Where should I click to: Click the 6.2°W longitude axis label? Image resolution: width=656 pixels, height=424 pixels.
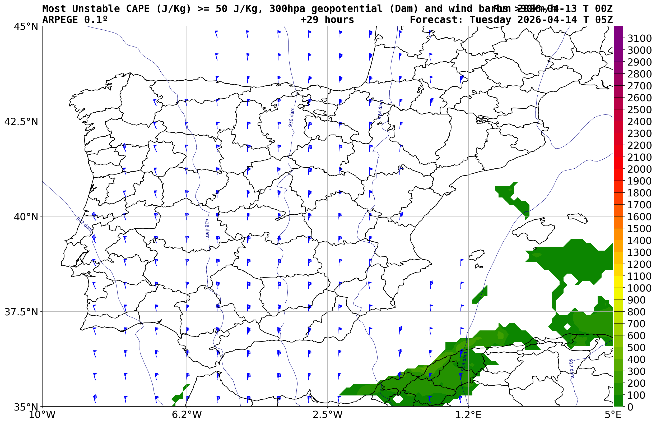(187, 415)
